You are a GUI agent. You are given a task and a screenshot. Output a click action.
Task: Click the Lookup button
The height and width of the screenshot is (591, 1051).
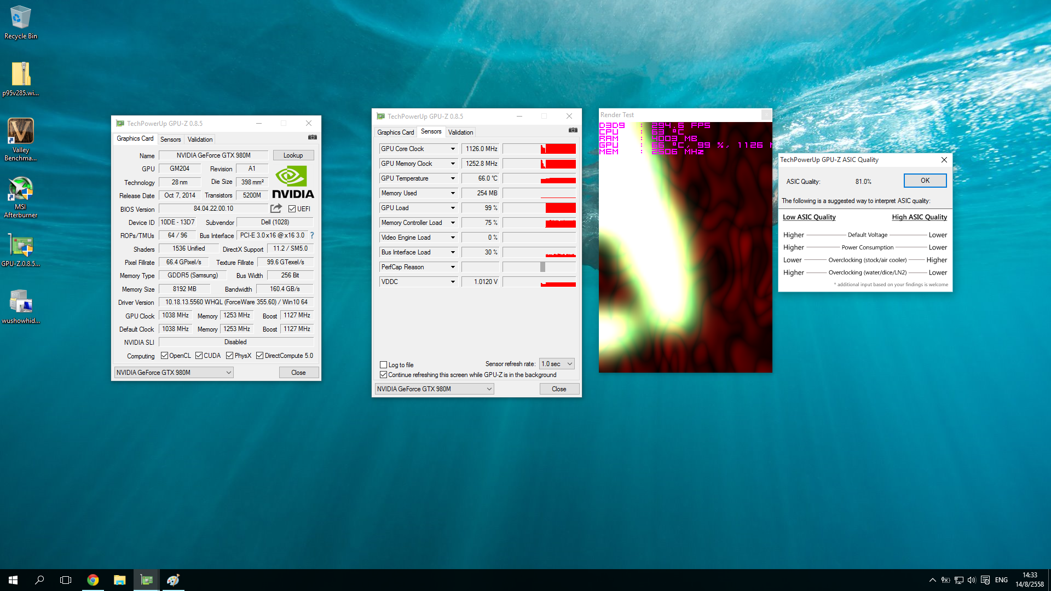tap(293, 155)
